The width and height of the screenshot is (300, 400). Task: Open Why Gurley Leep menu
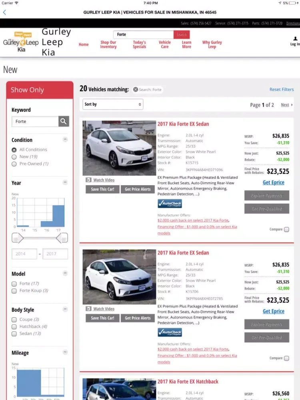tap(212, 44)
